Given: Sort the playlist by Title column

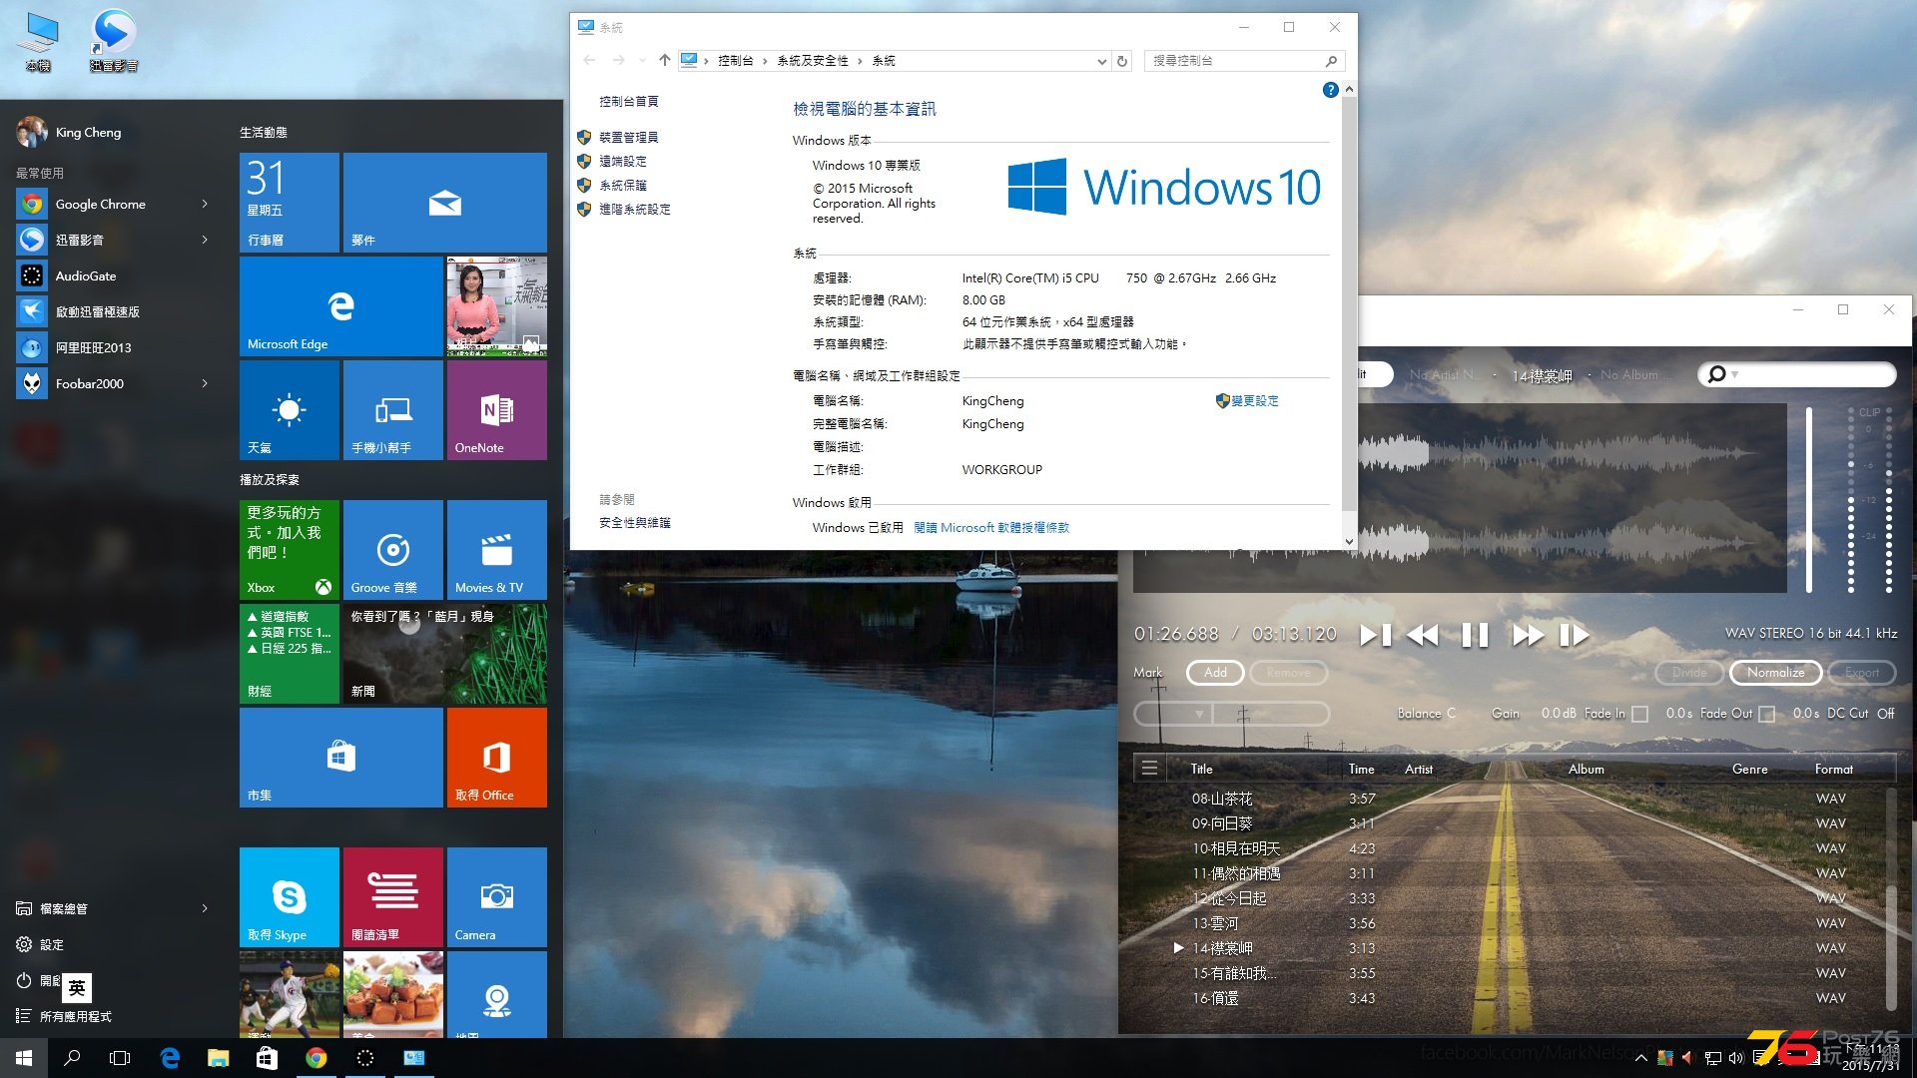Looking at the screenshot, I should pos(1201,769).
